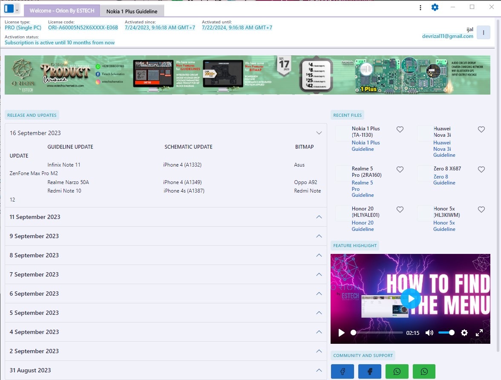The height and width of the screenshot is (380, 501).
Task: Switch to Nokia 1 Plus Guideline tab
Action: coord(132,11)
